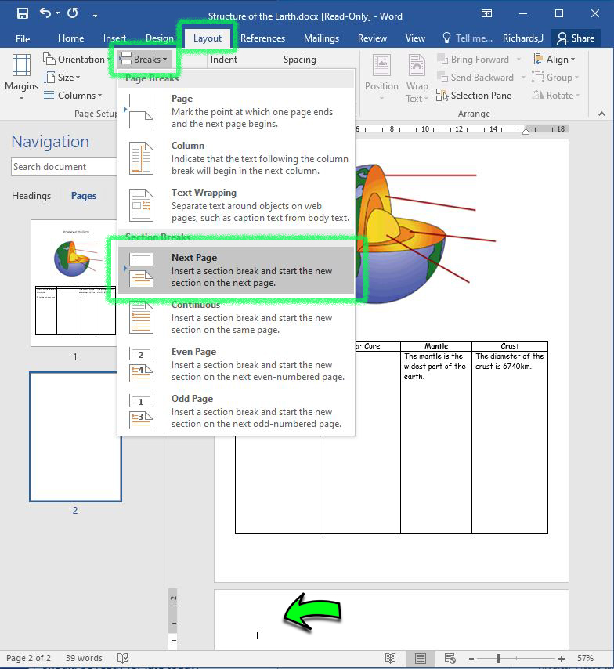The image size is (614, 669).
Task: Select Next Page section break
Action: [237, 270]
